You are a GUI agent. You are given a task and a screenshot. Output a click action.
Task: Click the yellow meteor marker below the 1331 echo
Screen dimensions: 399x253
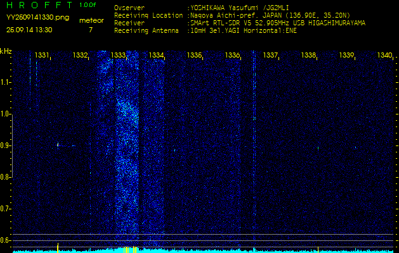[58, 248]
